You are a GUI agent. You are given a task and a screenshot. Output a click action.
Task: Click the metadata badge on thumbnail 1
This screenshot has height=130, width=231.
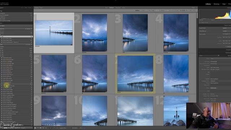coord(71,44)
